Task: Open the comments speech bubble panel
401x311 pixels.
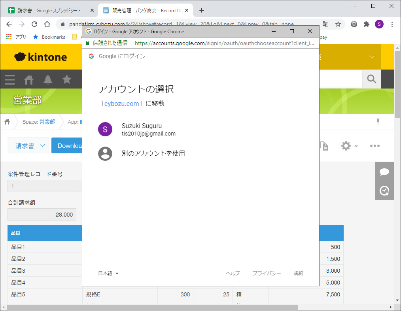Action: 384,172
